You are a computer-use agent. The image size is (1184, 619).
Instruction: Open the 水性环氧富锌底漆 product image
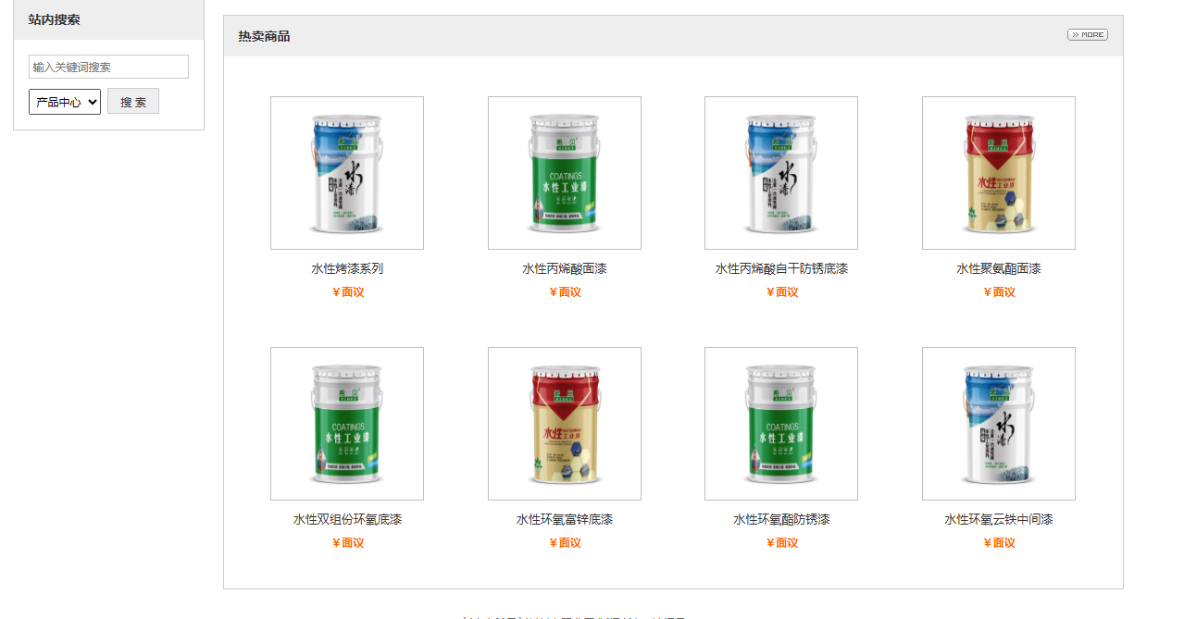(565, 424)
